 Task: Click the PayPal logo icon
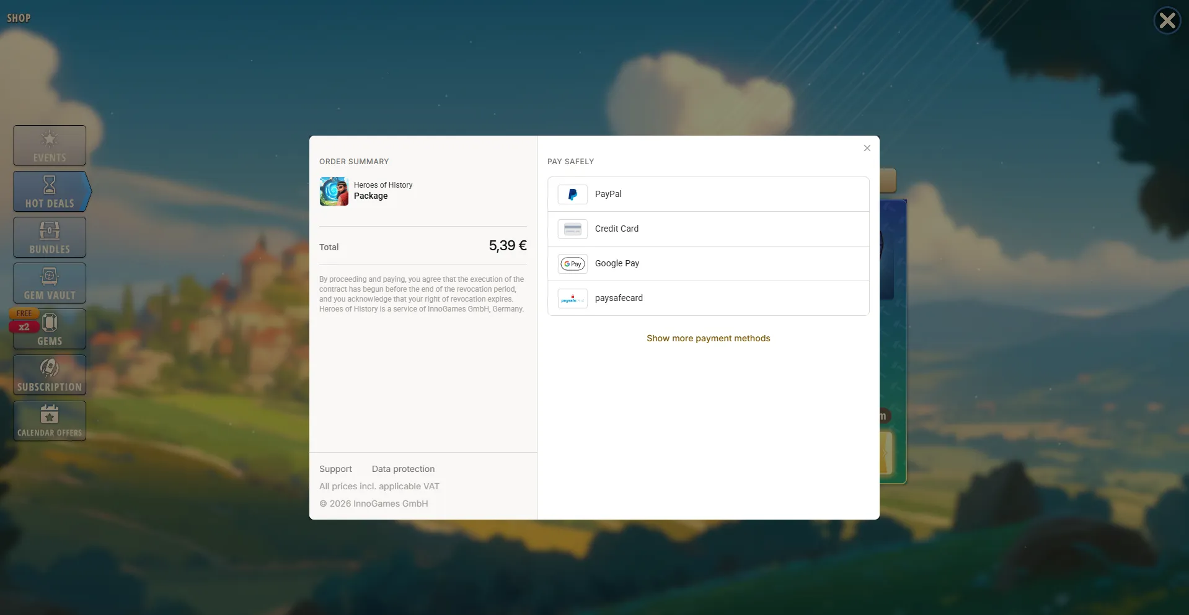point(573,194)
